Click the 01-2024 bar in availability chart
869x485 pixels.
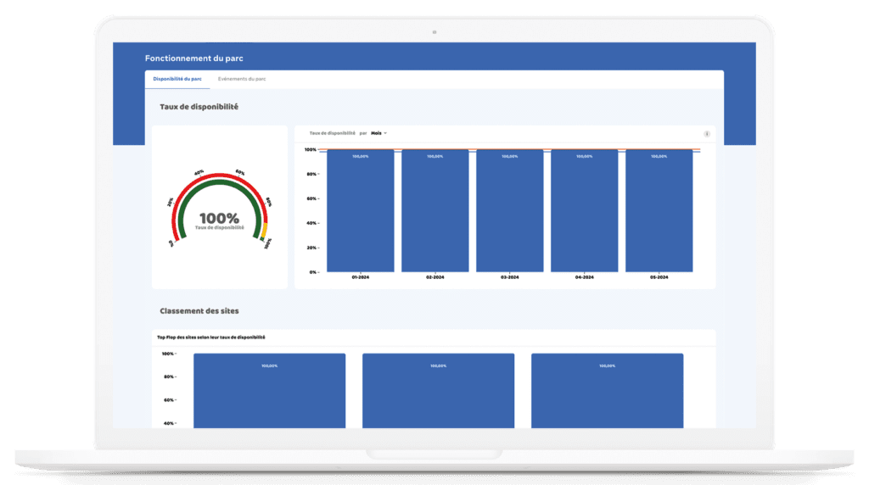pyautogui.click(x=361, y=212)
